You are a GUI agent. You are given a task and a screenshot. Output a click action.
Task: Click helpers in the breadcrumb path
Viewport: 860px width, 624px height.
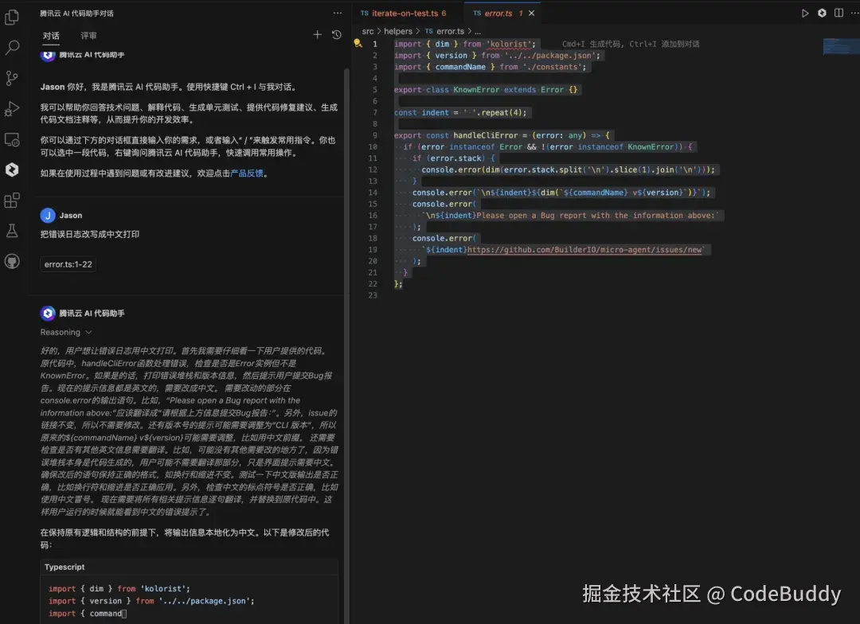point(397,31)
